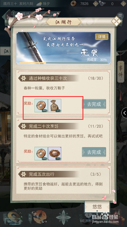
Task: Click 去完成 for the planting harvest quest
Action: [94, 104]
